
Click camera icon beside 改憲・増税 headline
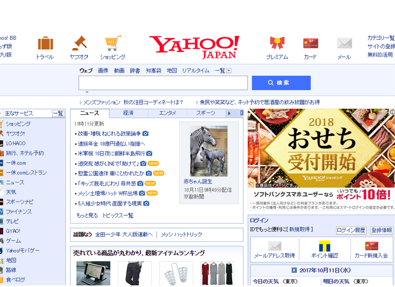pyautogui.click(x=145, y=134)
